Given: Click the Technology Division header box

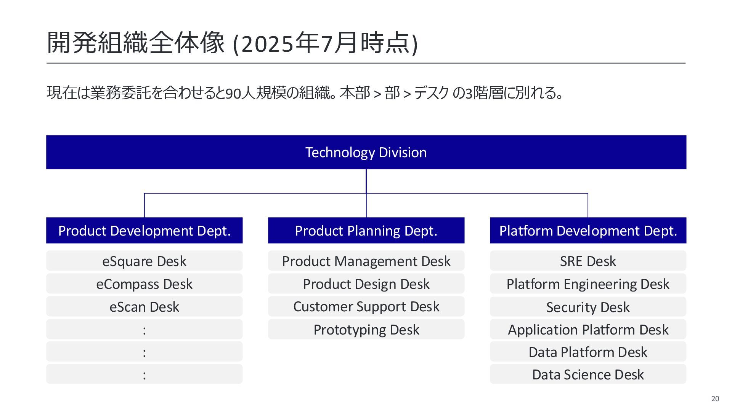Looking at the screenshot, I should pyautogui.click(x=366, y=152).
